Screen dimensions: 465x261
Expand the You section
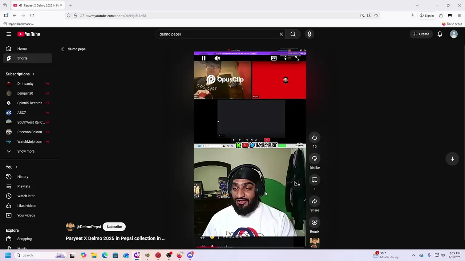pyautogui.click(x=12, y=167)
